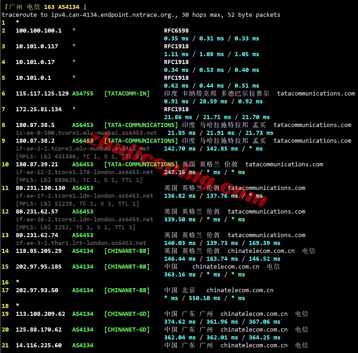Click the MPLS label line 'Lbl 51228'
The image size is (358, 353).
click(x=77, y=204)
